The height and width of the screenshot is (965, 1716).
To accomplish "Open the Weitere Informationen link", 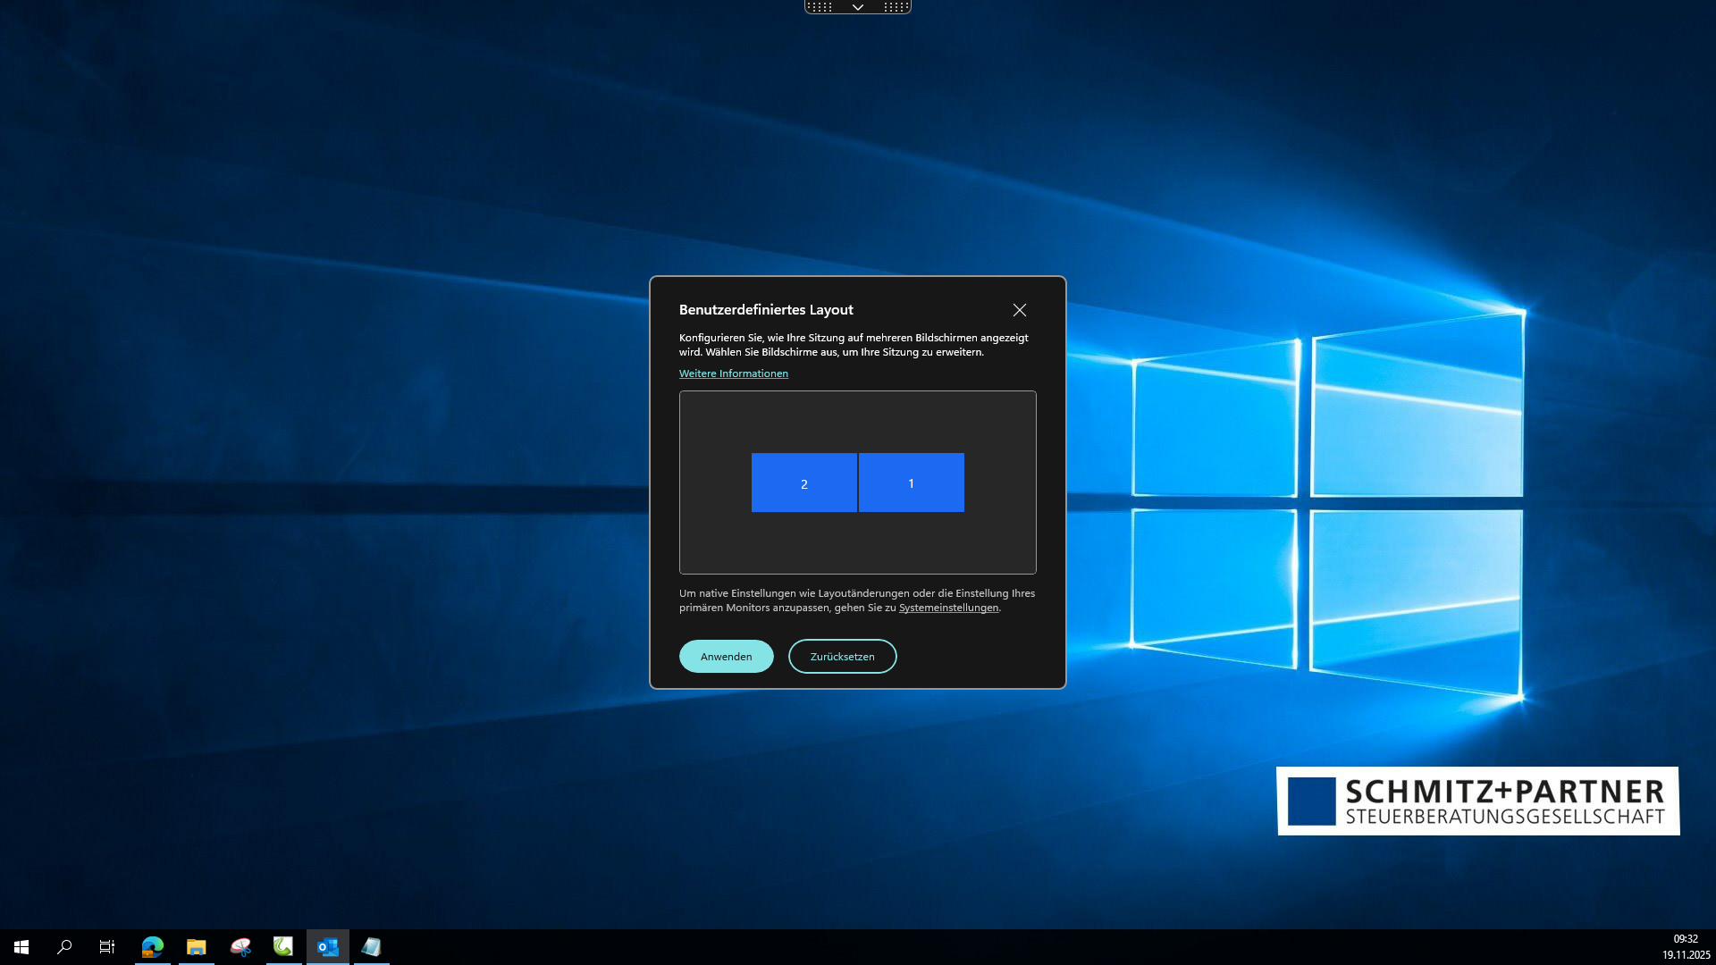I will click(733, 373).
